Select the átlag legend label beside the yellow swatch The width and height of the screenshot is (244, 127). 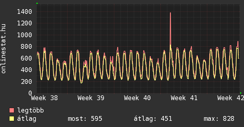point(27,119)
